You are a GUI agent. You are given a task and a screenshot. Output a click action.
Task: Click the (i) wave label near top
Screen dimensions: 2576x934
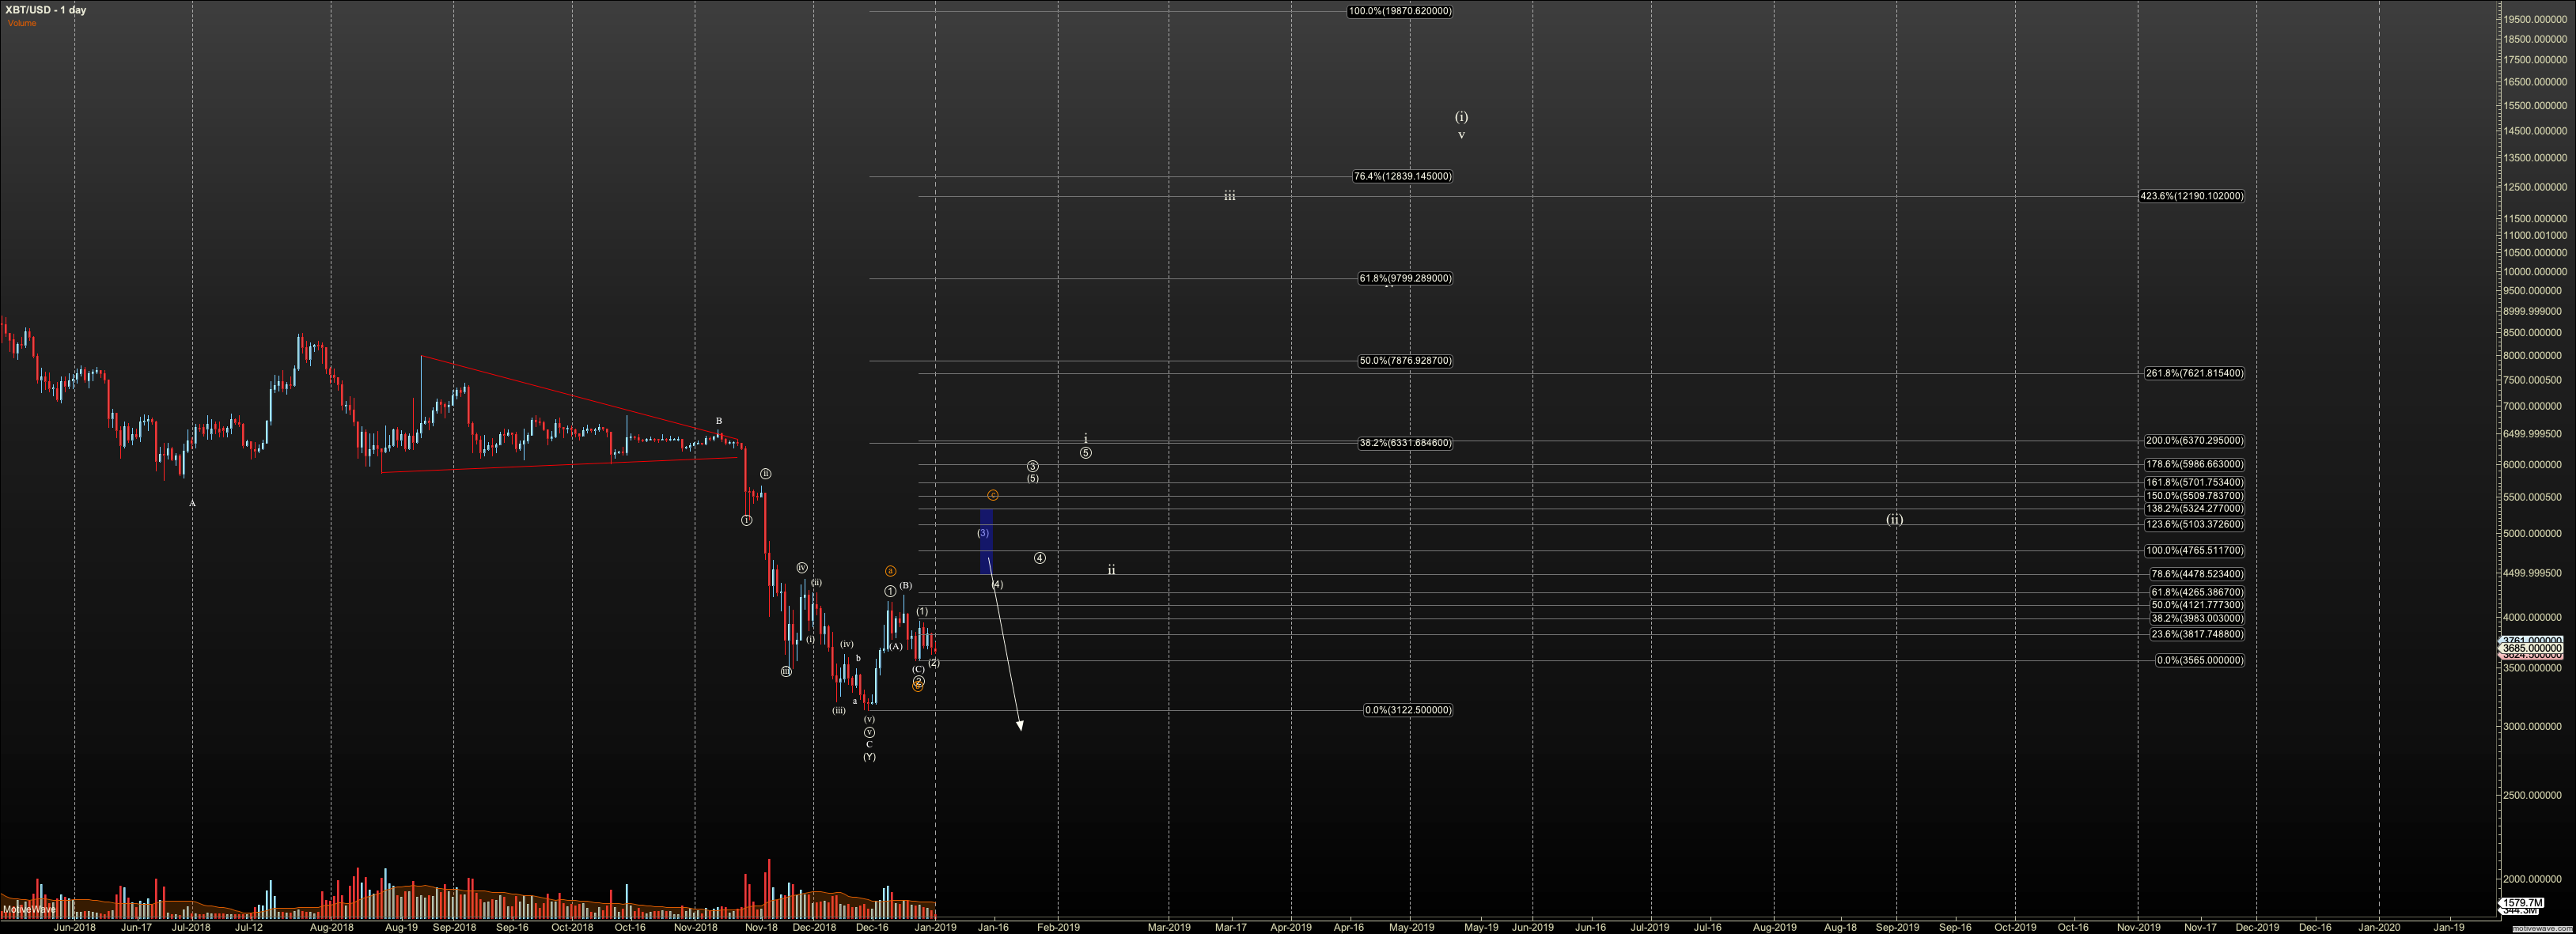1461,117
